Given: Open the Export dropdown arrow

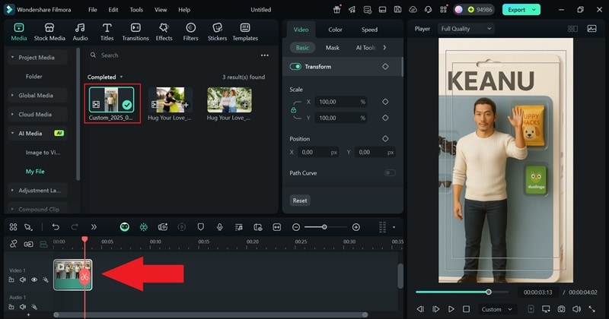Looking at the screenshot, I should point(534,10).
